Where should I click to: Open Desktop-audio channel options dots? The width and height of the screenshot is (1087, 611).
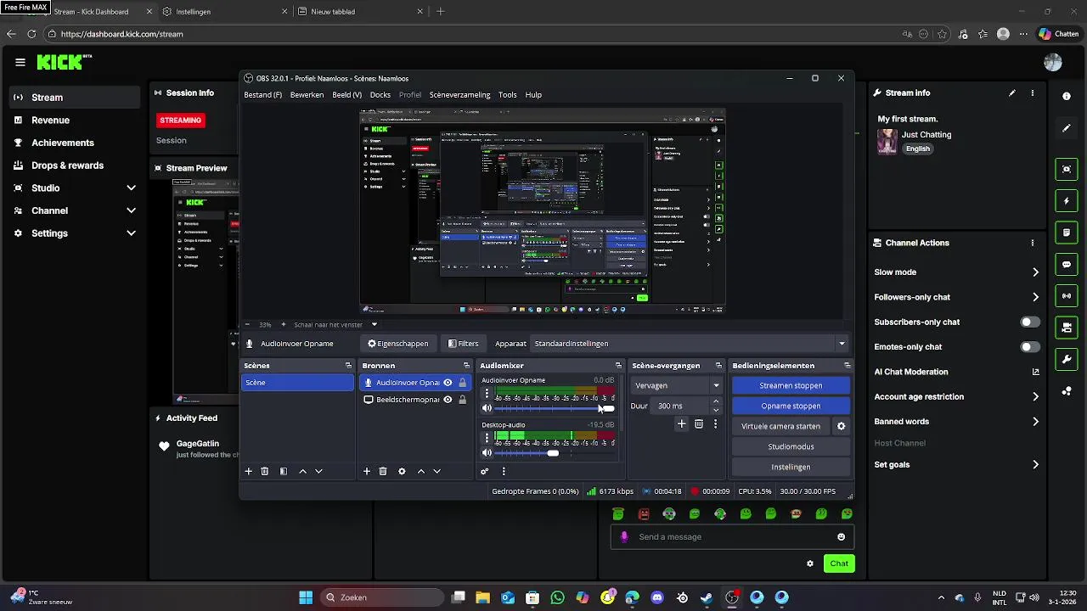click(x=487, y=438)
